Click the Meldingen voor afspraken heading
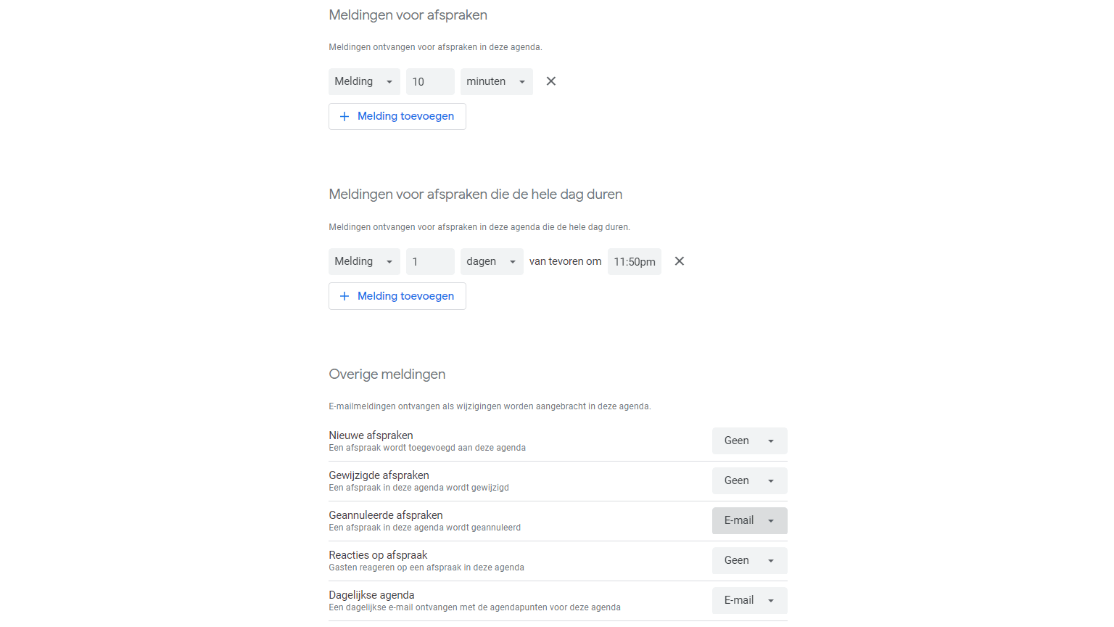Image resolution: width=1114 pixels, height=627 pixels. coord(408,15)
